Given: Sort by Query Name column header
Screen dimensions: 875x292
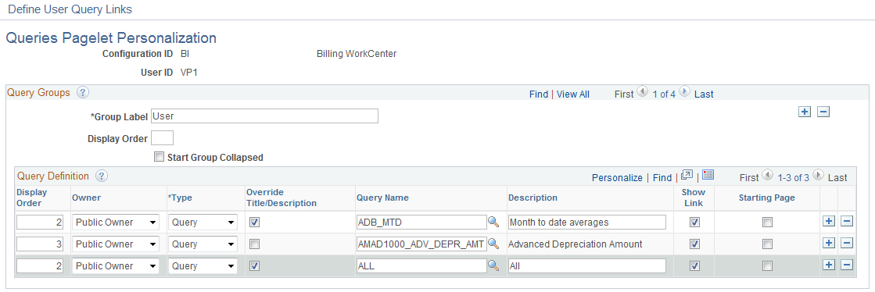Looking at the screenshot, I should pos(382,198).
